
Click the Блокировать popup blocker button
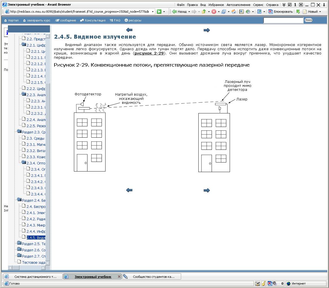[280, 12]
